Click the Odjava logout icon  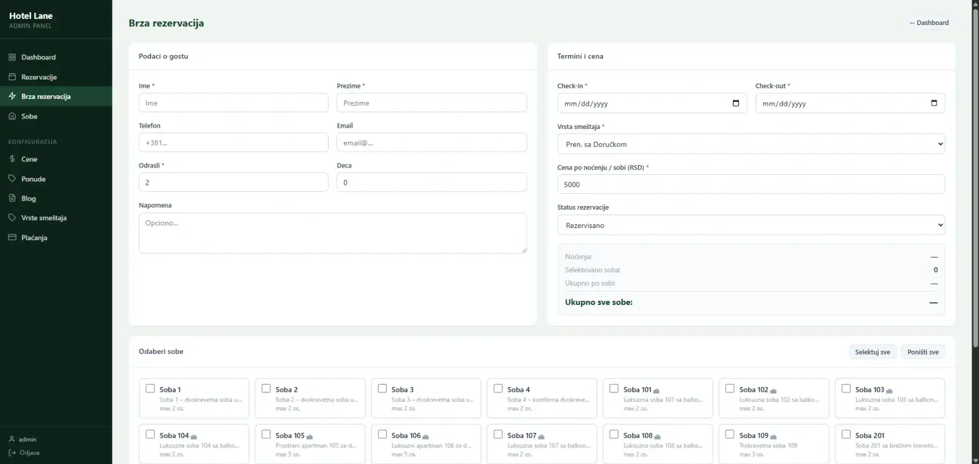(x=12, y=452)
